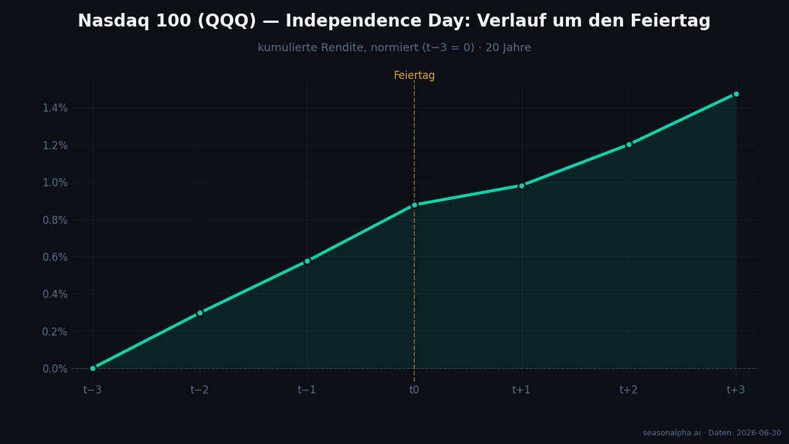The height and width of the screenshot is (444, 789).
Task: Click the 'seasonalpha.ai · Daten: 2026-06-30' footer
Action: [x=712, y=433]
